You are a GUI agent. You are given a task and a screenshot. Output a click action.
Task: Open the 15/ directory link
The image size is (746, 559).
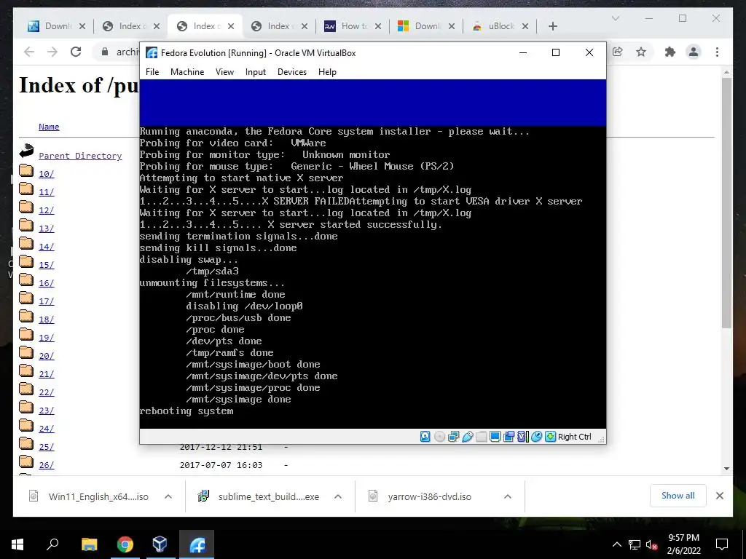pyautogui.click(x=47, y=265)
